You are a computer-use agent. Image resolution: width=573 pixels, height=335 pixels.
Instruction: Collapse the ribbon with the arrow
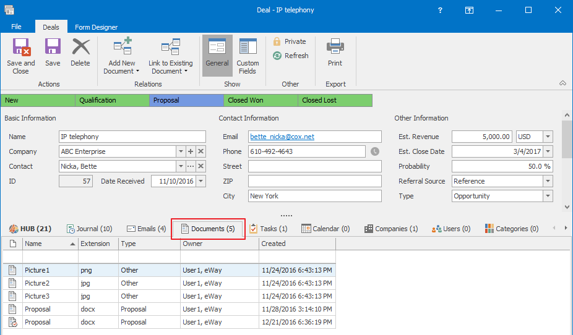[x=562, y=83]
